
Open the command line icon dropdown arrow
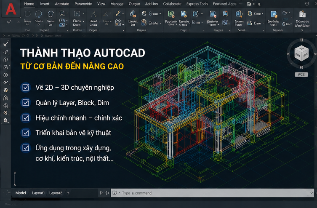click(x=119, y=193)
